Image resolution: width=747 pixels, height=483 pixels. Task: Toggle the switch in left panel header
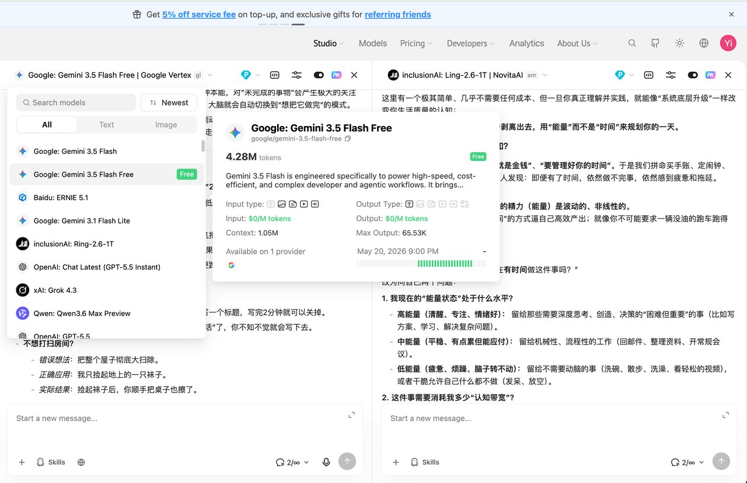[319, 75]
